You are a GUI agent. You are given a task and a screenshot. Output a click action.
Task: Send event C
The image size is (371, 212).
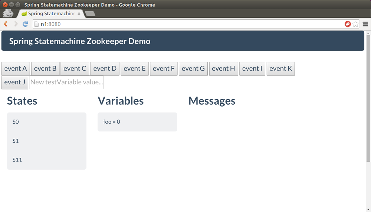point(75,69)
